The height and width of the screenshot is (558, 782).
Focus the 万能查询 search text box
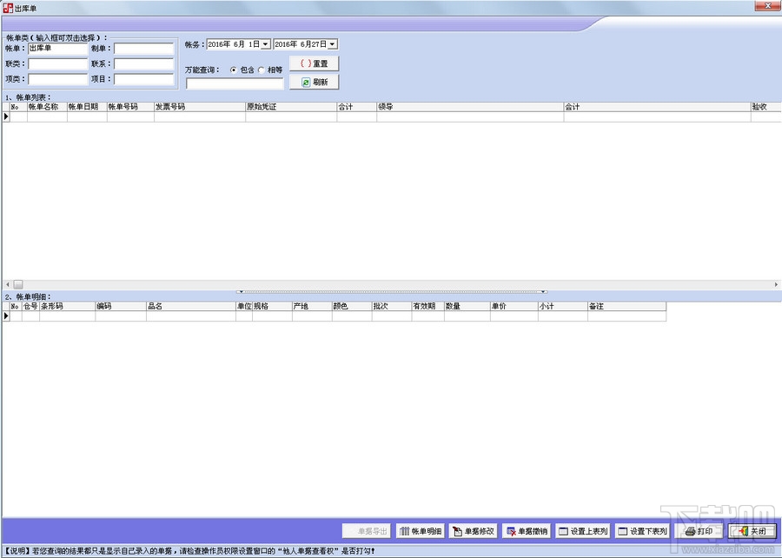pyautogui.click(x=235, y=83)
